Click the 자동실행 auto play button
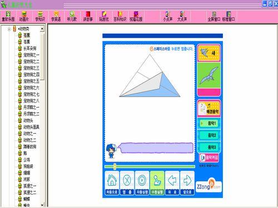Image resolution: width=278 pixels, height=208 pixels. (142, 183)
